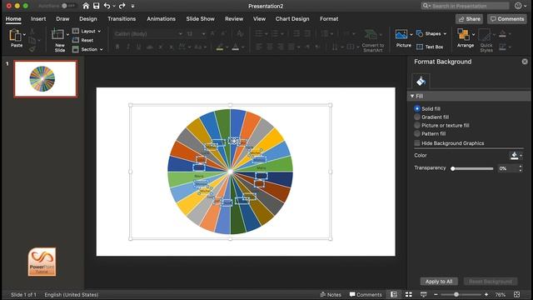The width and height of the screenshot is (533, 300).
Task: Switch to the Insert tab
Action: [38, 19]
